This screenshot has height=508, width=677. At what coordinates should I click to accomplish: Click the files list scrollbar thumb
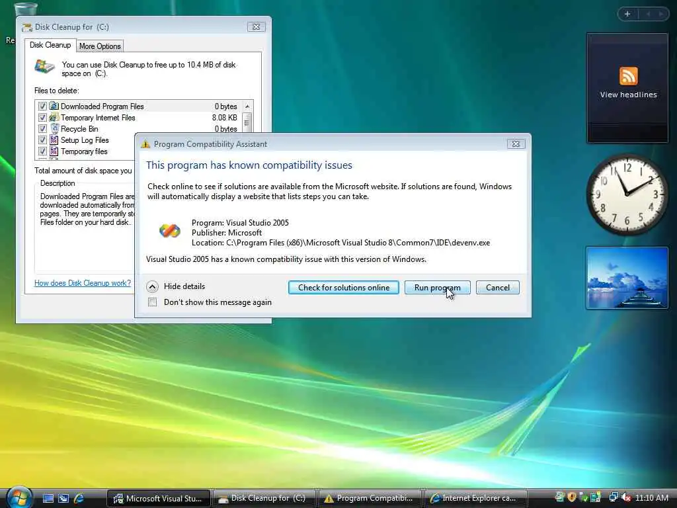coord(247,122)
